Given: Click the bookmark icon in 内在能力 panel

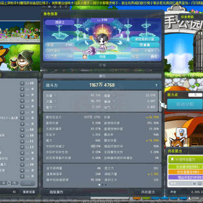Looking at the screenshot, I should point(172,159).
